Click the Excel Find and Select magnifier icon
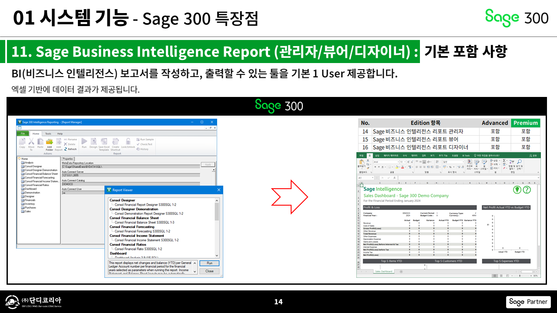 pos(520,162)
